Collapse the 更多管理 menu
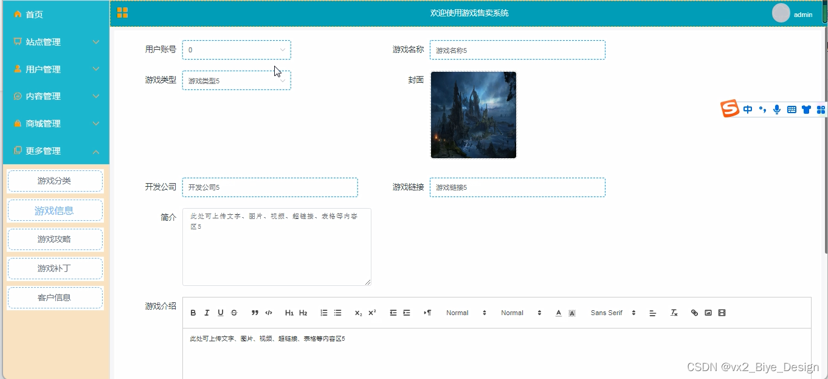 pyautogui.click(x=56, y=151)
